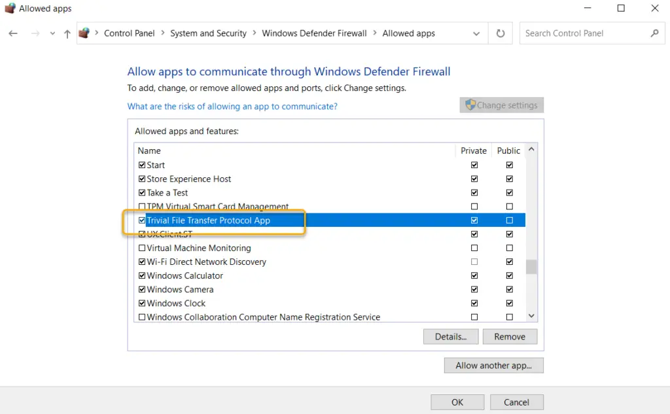The image size is (670, 414).
Task: Expand chevron after System and Security breadcrumb
Action: (x=255, y=33)
